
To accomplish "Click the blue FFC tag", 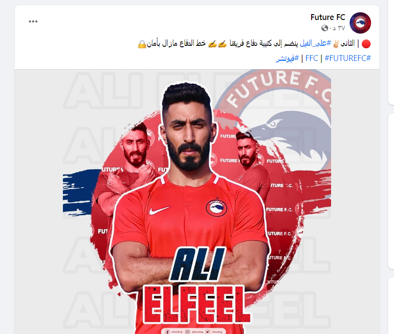I will tap(312, 59).
